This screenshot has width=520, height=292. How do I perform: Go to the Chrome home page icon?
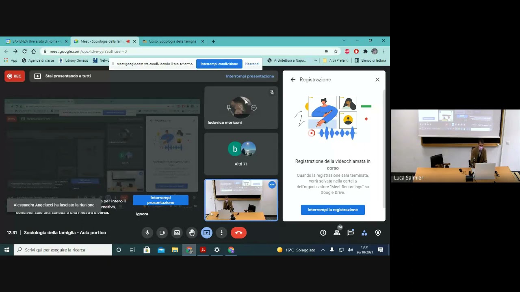[34, 52]
